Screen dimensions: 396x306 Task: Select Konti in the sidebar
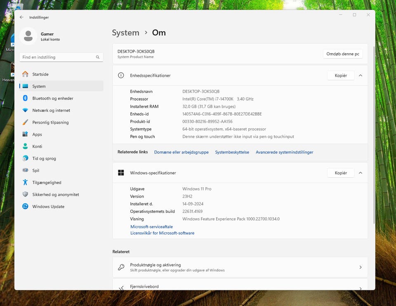click(37, 146)
